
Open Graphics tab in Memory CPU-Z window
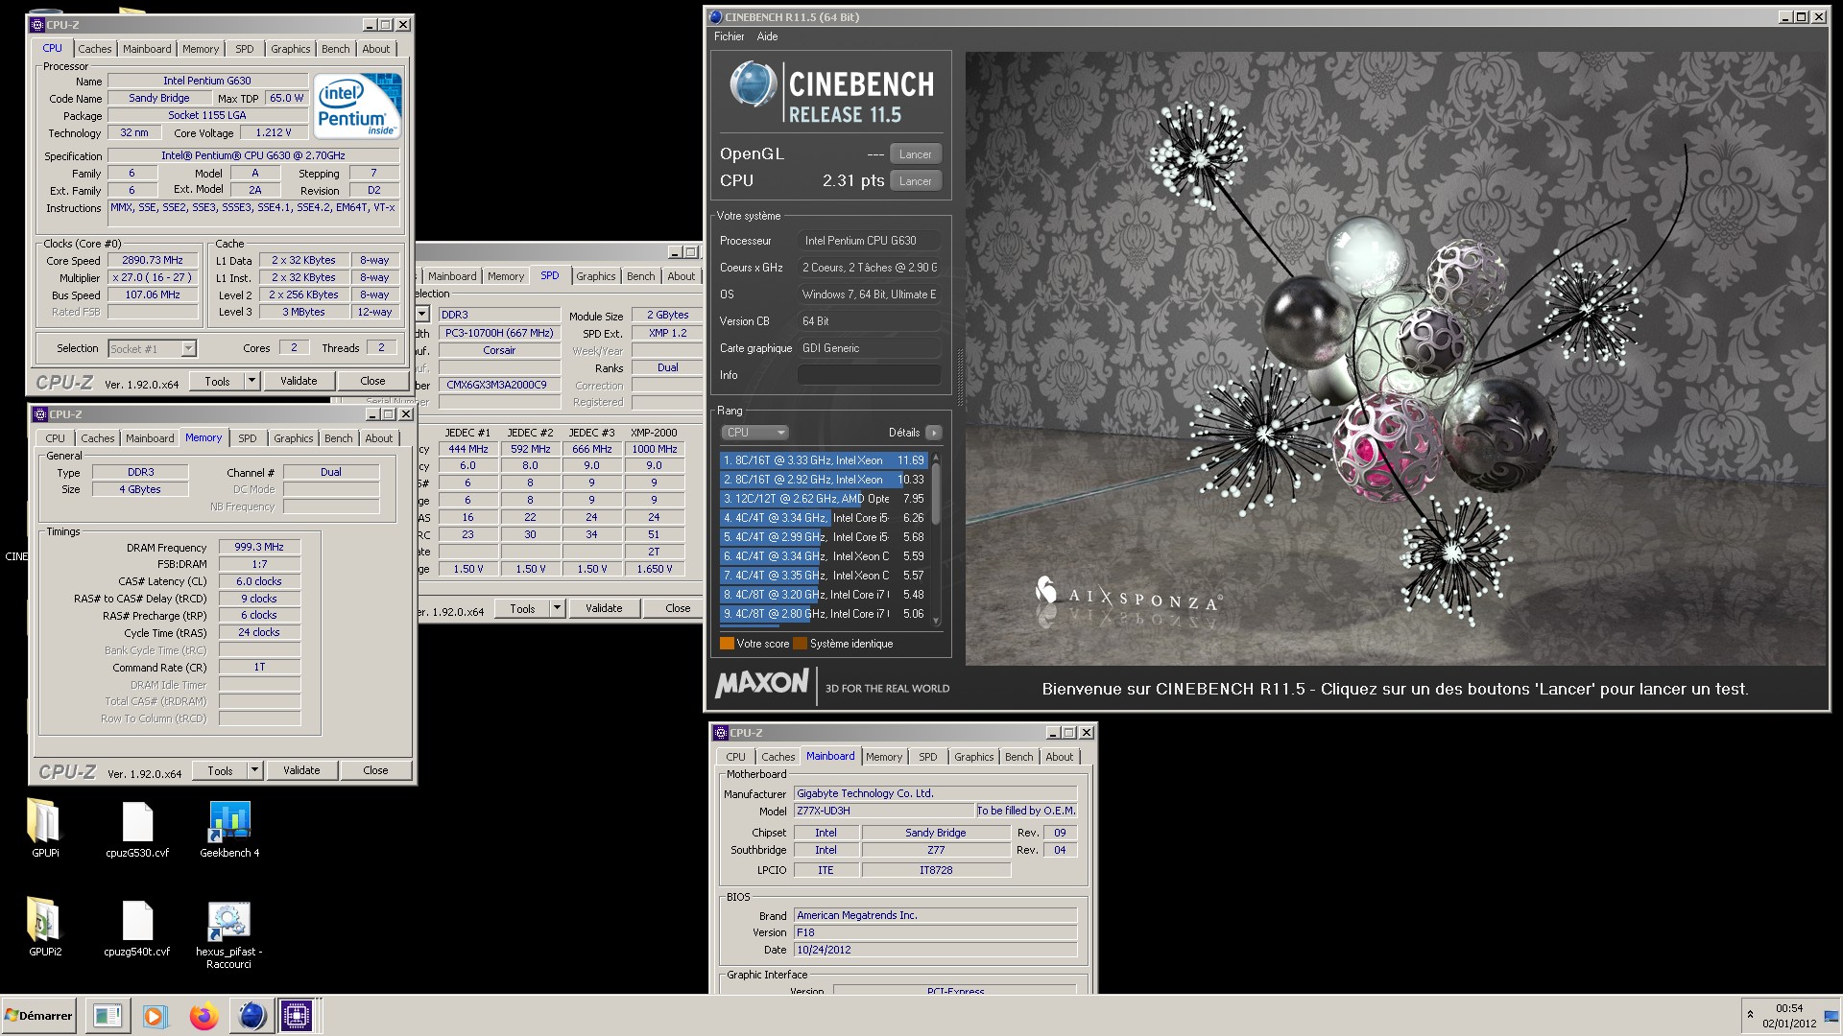(294, 438)
